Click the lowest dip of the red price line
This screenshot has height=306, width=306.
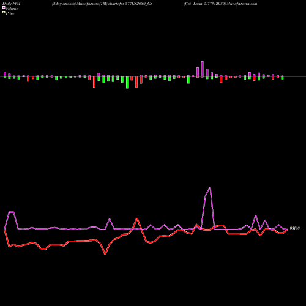point(105,254)
